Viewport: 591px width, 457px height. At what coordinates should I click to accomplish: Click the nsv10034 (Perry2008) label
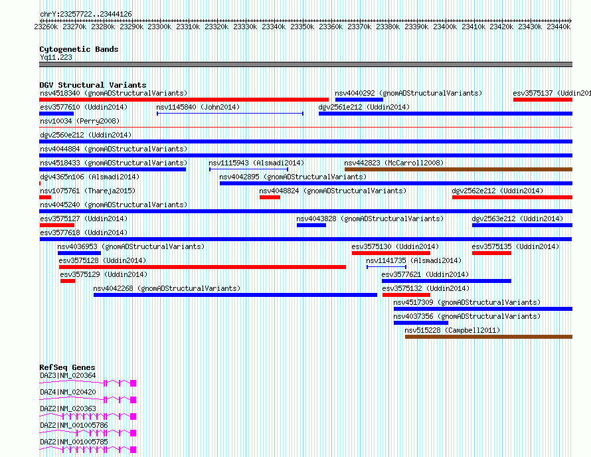(80, 121)
